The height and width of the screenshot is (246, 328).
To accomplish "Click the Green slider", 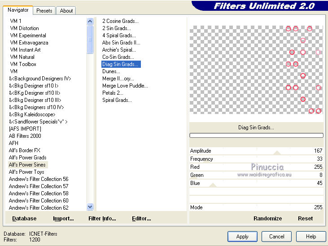I will [256, 175].
